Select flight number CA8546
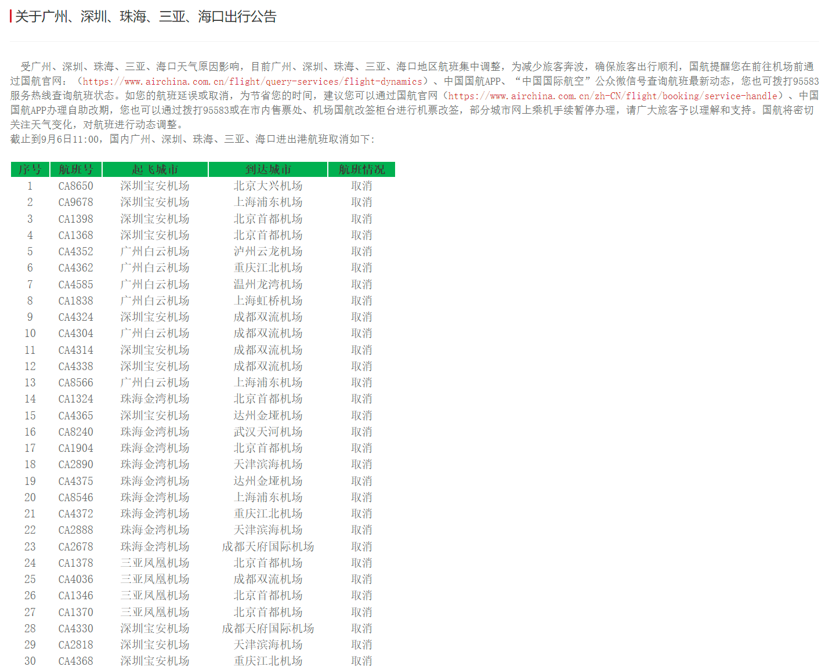The height and width of the screenshot is (670, 836). 76,498
